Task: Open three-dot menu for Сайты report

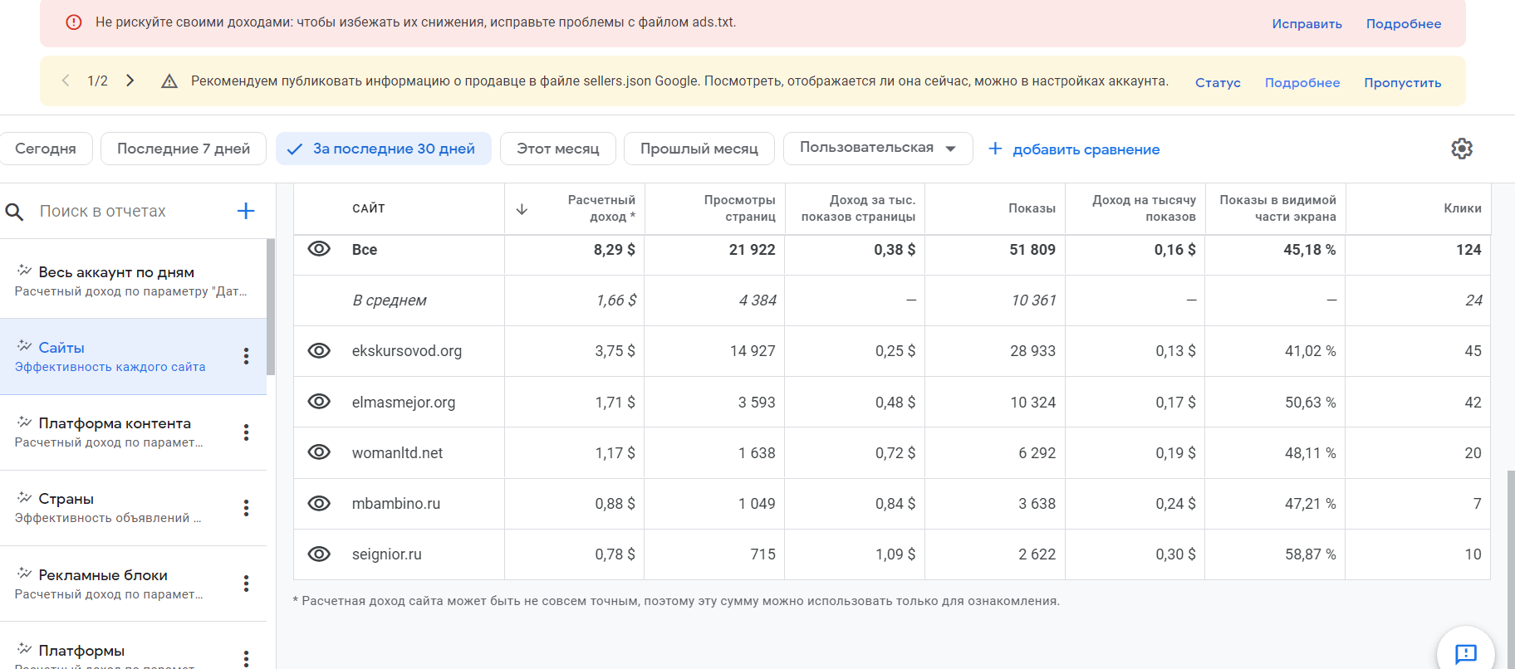Action: click(x=246, y=356)
